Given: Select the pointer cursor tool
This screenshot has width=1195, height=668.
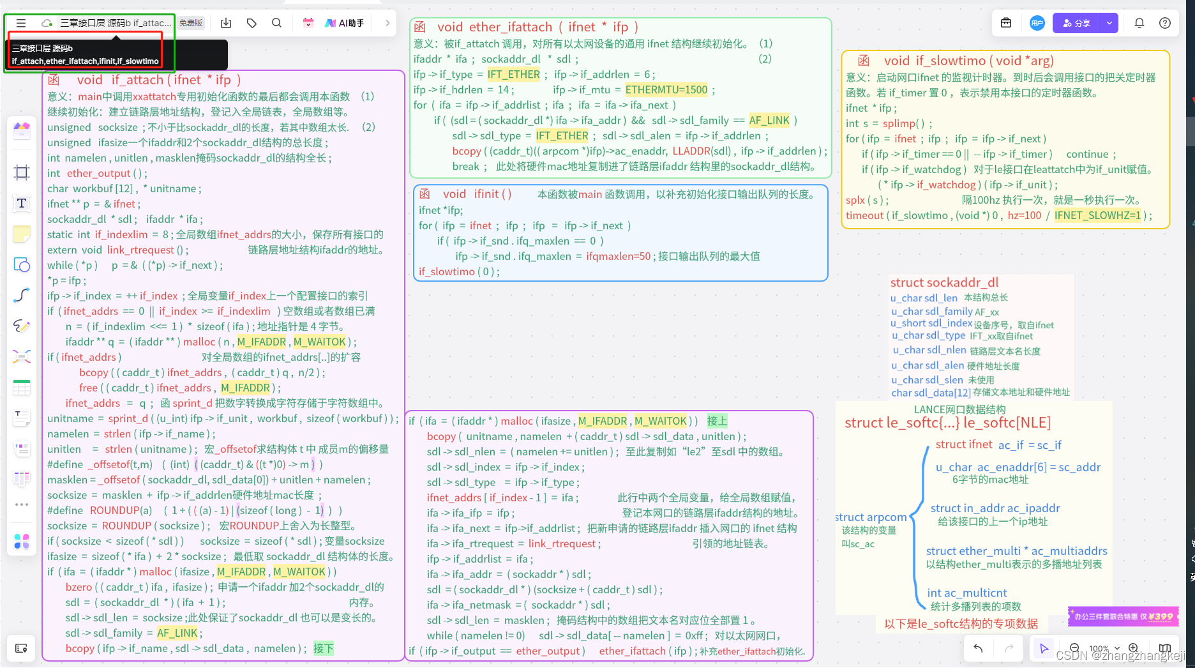Looking at the screenshot, I should [x=1044, y=648].
